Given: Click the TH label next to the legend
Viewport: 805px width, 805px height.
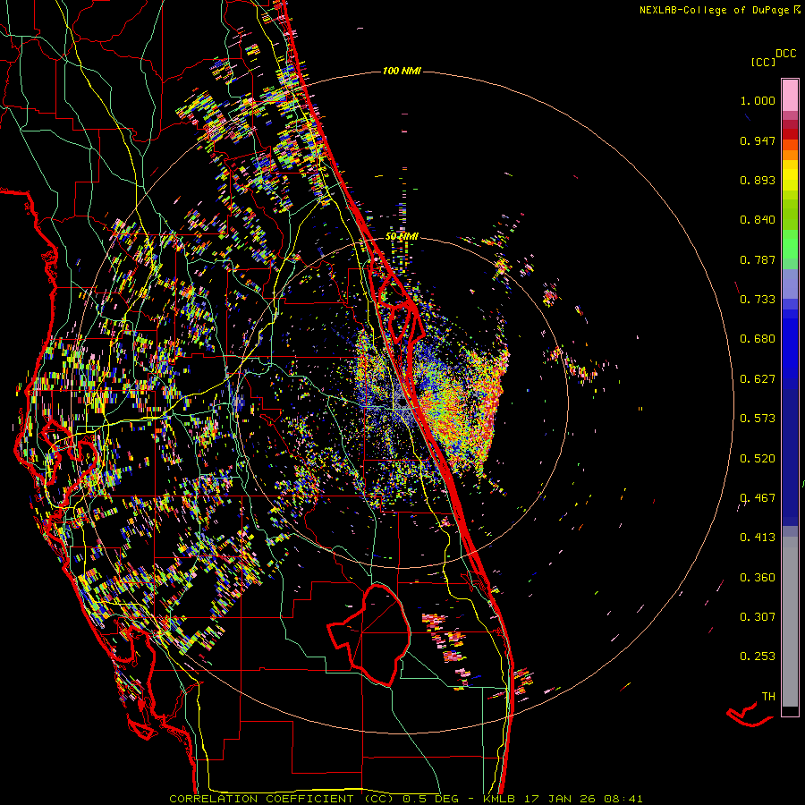Looking at the screenshot, I should tap(767, 696).
